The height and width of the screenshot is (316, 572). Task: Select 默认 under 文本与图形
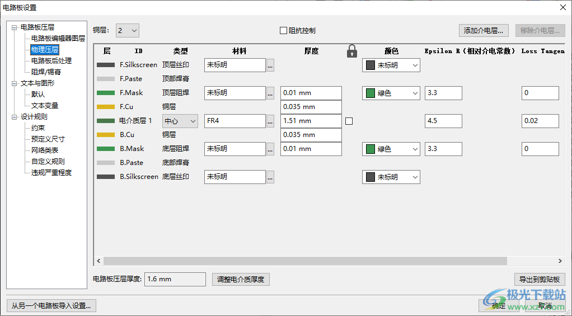[x=38, y=95]
